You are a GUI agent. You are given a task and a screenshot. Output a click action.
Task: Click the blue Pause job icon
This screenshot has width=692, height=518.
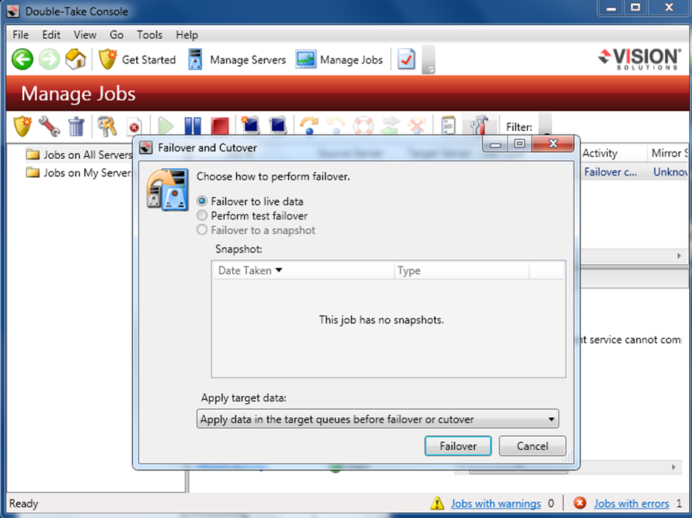[193, 127]
